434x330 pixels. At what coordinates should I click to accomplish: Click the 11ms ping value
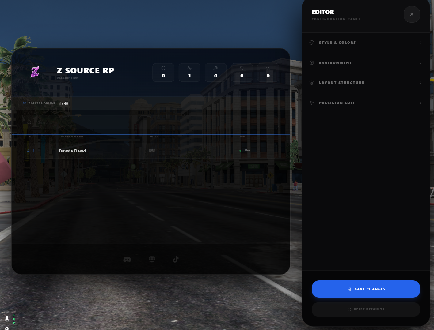[247, 151]
